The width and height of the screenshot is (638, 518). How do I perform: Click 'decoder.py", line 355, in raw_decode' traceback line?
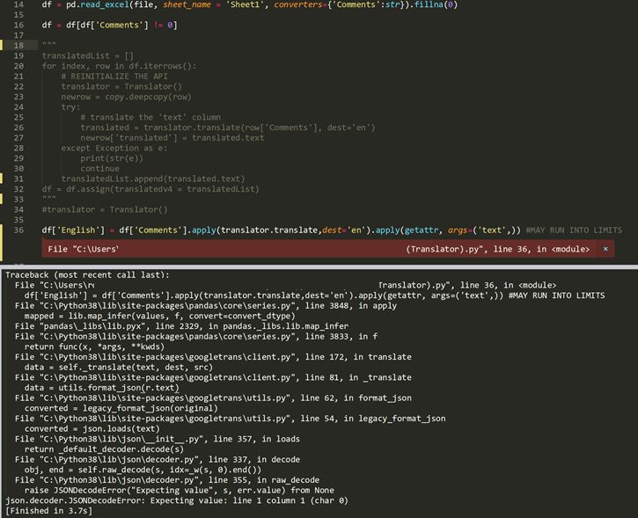pyautogui.click(x=167, y=480)
